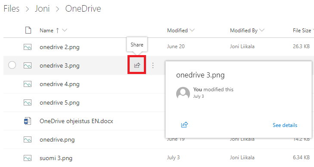
Task: Click the Share icon on onedrive 3.png row
Action: 137,65
